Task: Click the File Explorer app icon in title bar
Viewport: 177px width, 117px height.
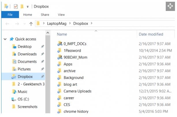Action: click(x=6, y=6)
